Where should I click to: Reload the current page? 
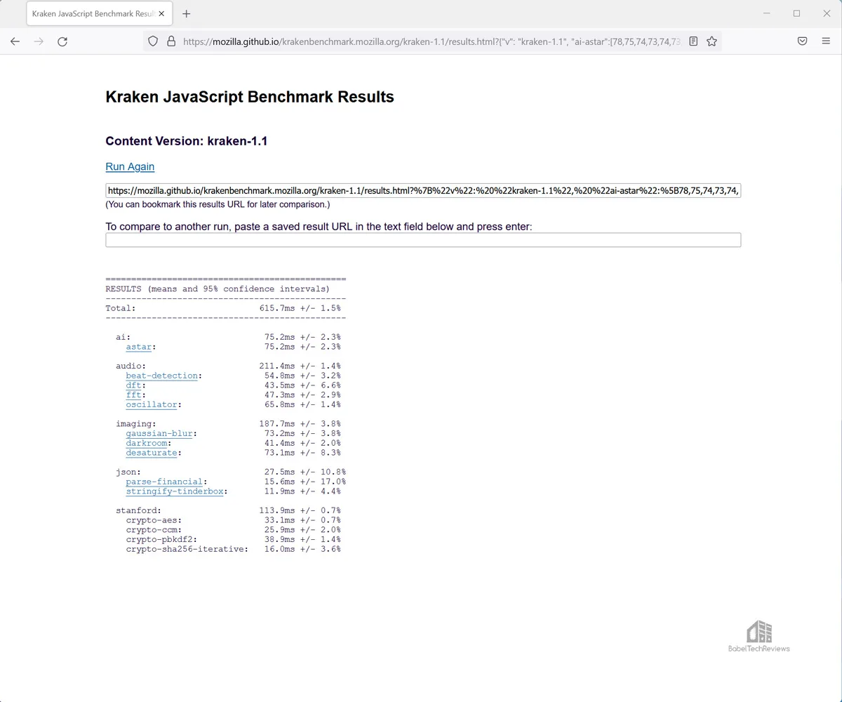click(62, 41)
